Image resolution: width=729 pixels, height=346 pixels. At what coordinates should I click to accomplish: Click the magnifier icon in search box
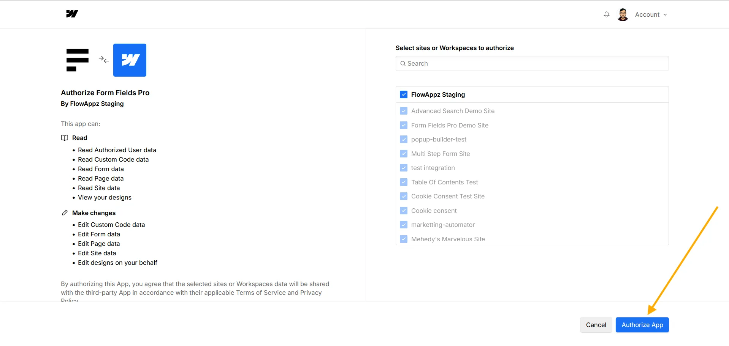point(403,63)
